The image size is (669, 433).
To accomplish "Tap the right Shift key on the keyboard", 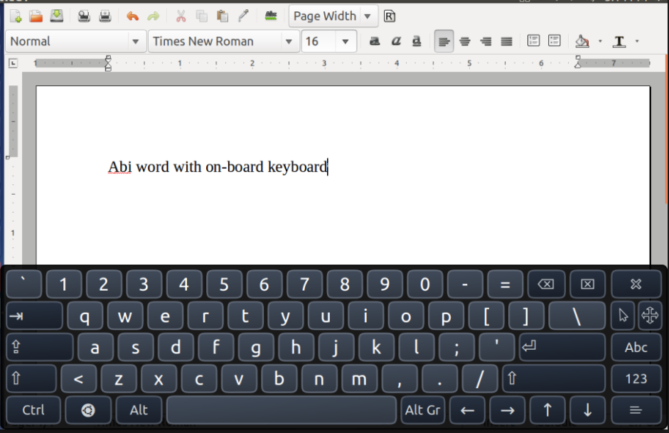I will 554,378.
